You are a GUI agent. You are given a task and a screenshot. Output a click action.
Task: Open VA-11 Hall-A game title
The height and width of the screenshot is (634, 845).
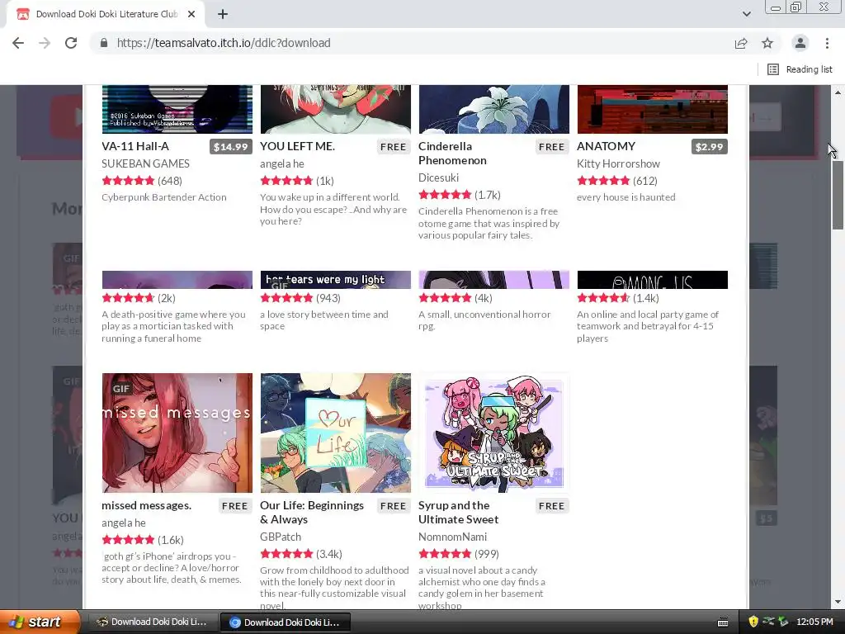click(x=135, y=146)
